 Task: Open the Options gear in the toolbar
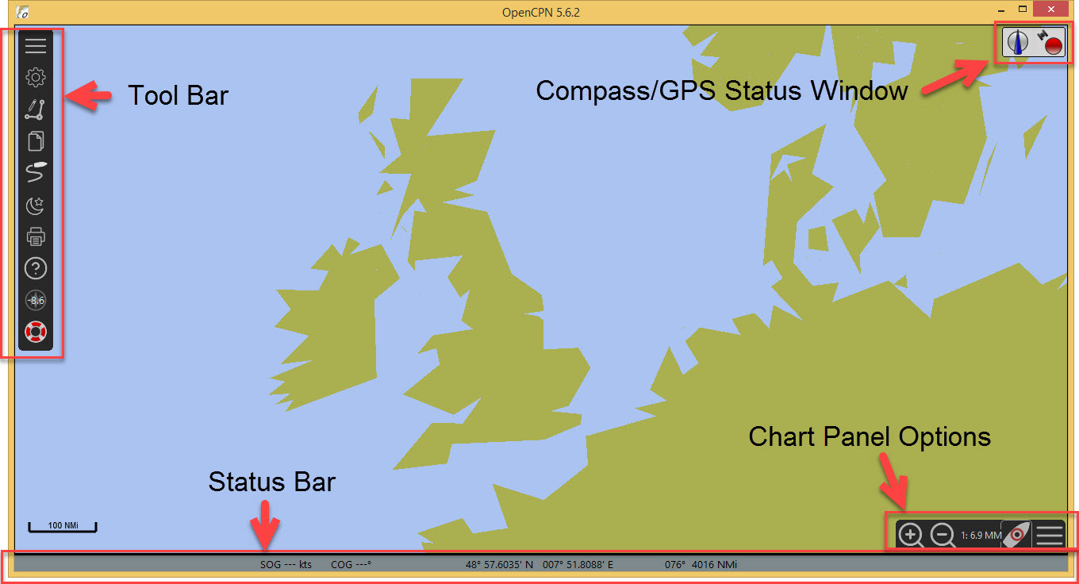click(36, 77)
